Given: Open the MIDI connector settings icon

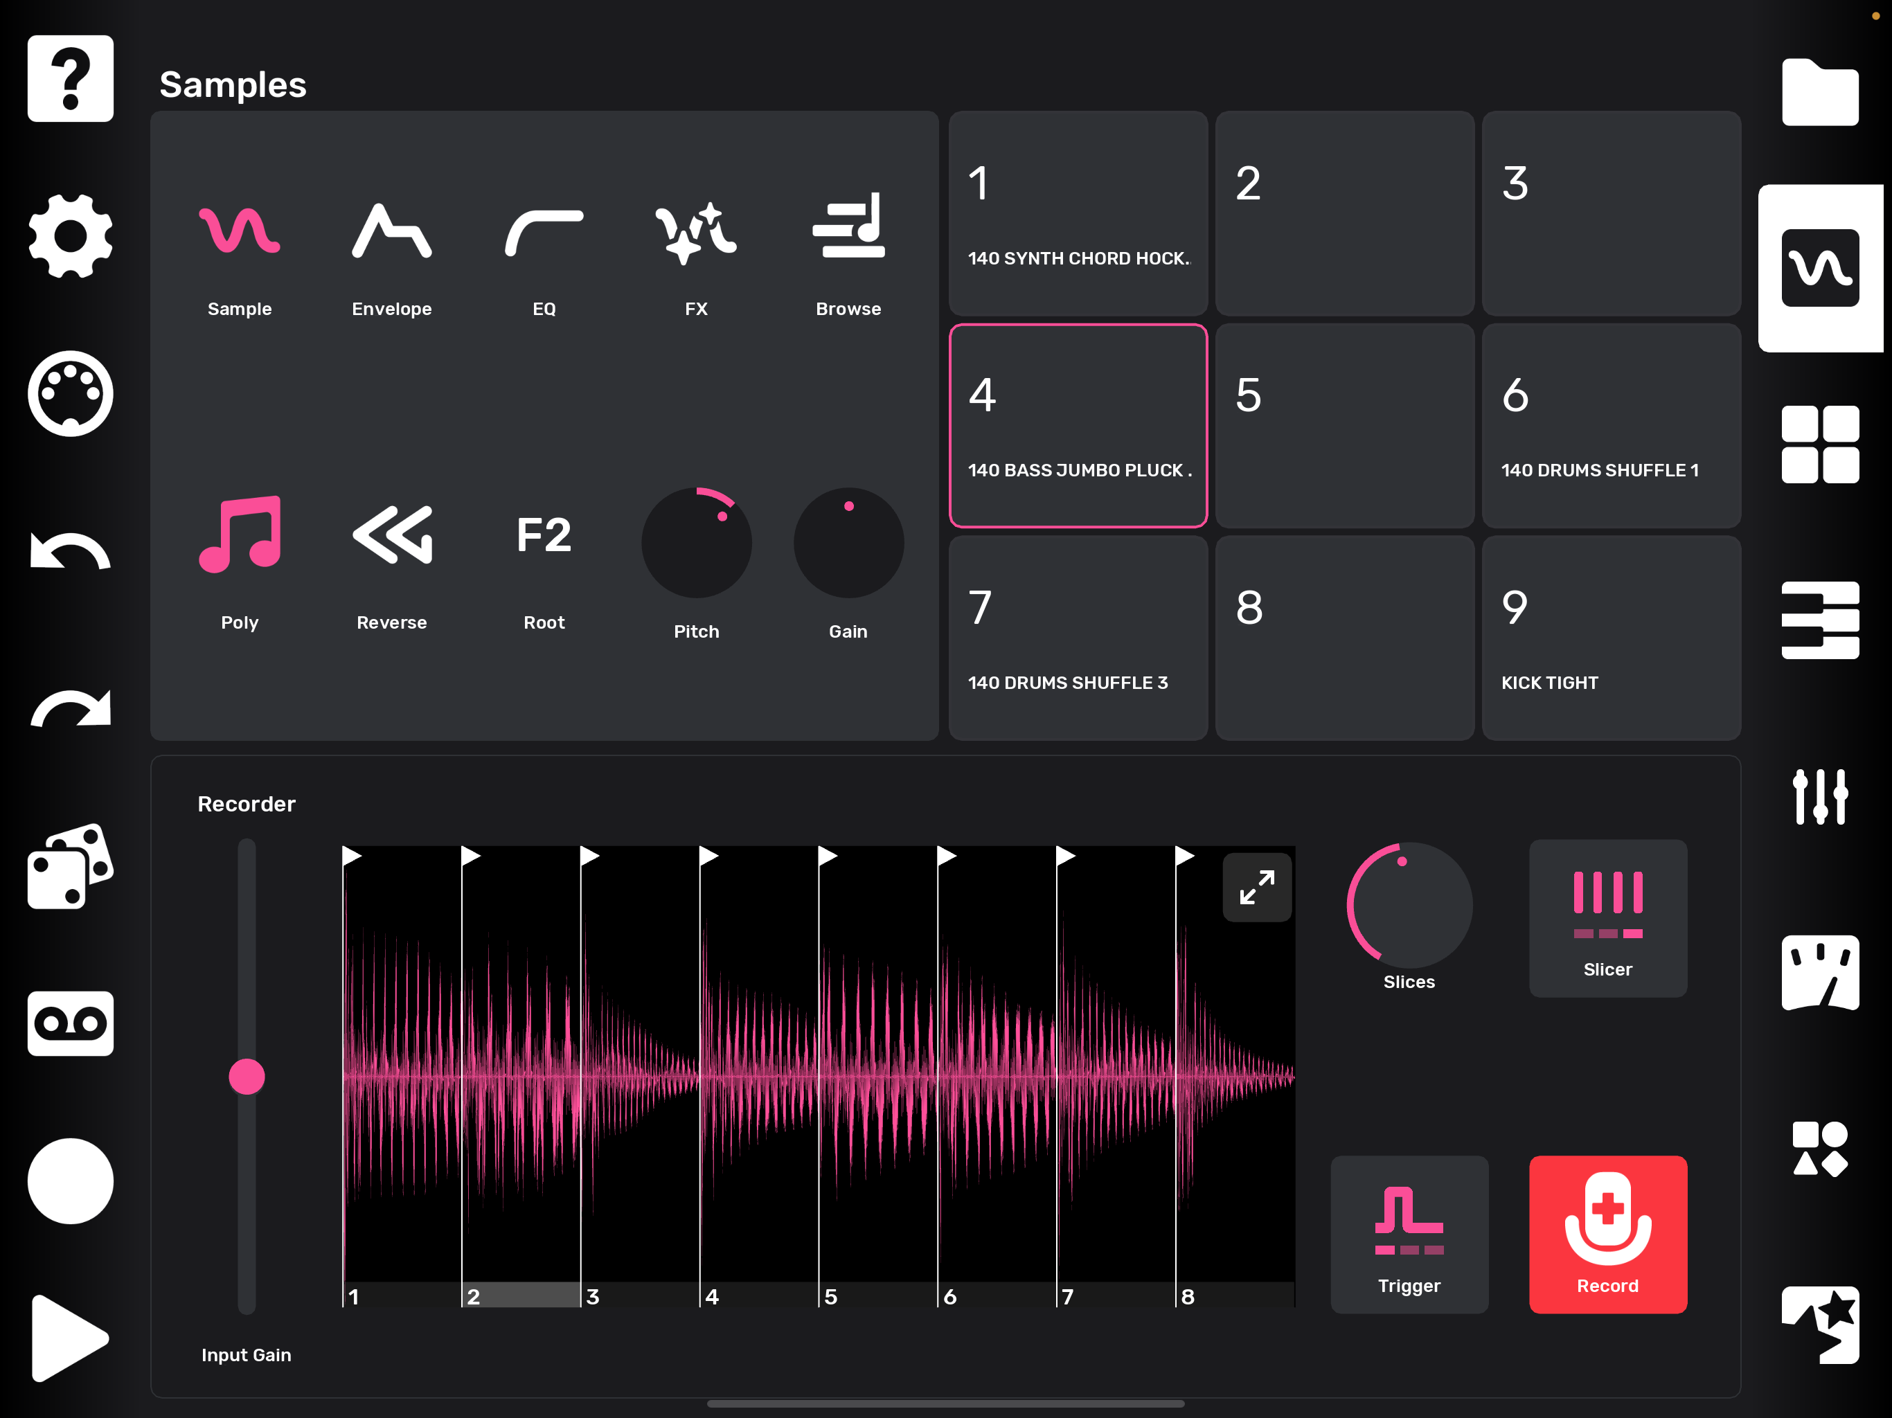Looking at the screenshot, I should coord(70,393).
